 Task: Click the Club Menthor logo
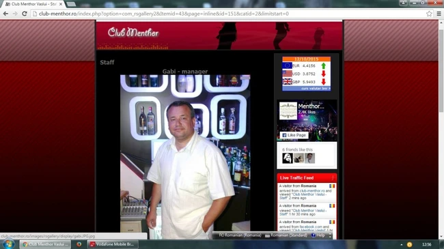[x=133, y=33]
